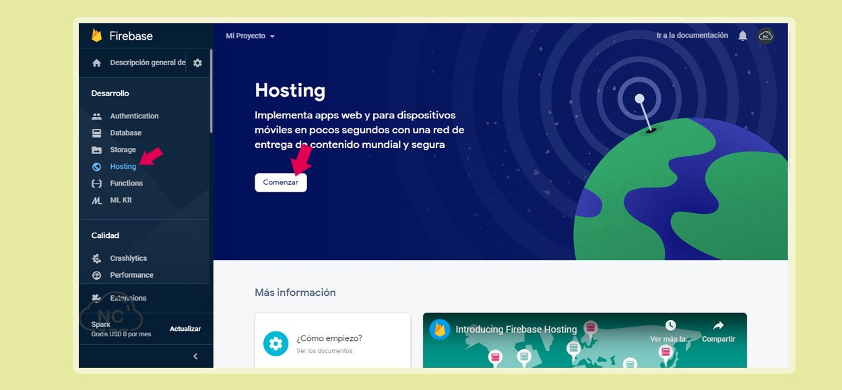Open the ¿Cómo empiezo? card
Viewport: 842px width, 390px height.
pos(333,341)
